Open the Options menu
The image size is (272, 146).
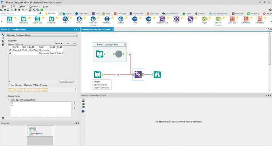pyautogui.click(x=34, y=7)
